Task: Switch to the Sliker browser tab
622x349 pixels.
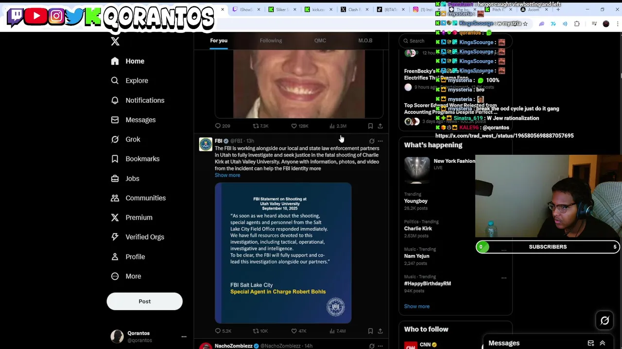Action: click(282, 10)
